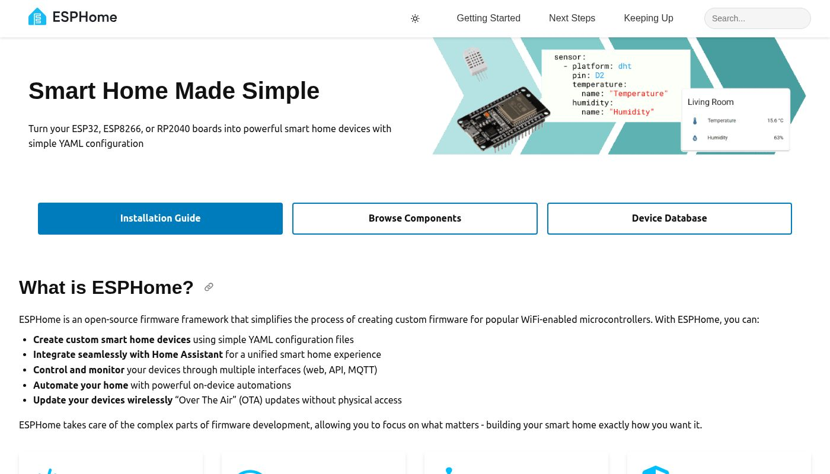This screenshot has height=474, width=830.
Task: Click the thermometer icon beside Temperature
Action: pos(695,121)
